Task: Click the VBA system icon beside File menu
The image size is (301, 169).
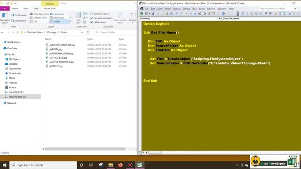Action: tap(142, 8)
